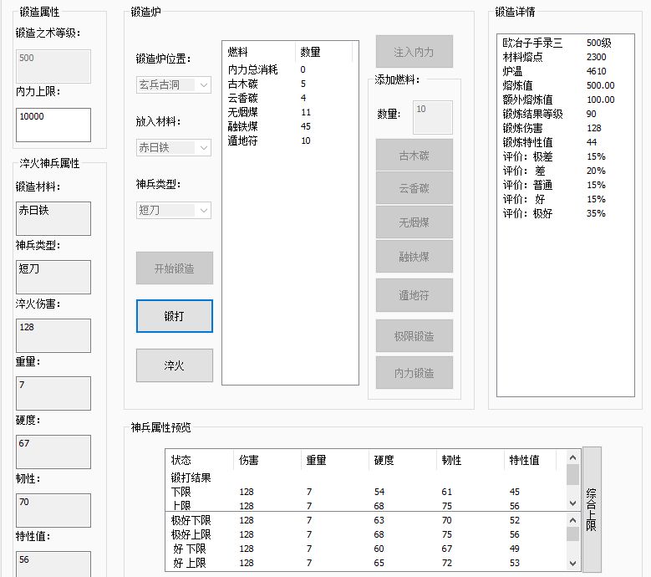This screenshot has height=577, width=651.
Task: Click the 内力锻造 button
Action: coord(415,373)
